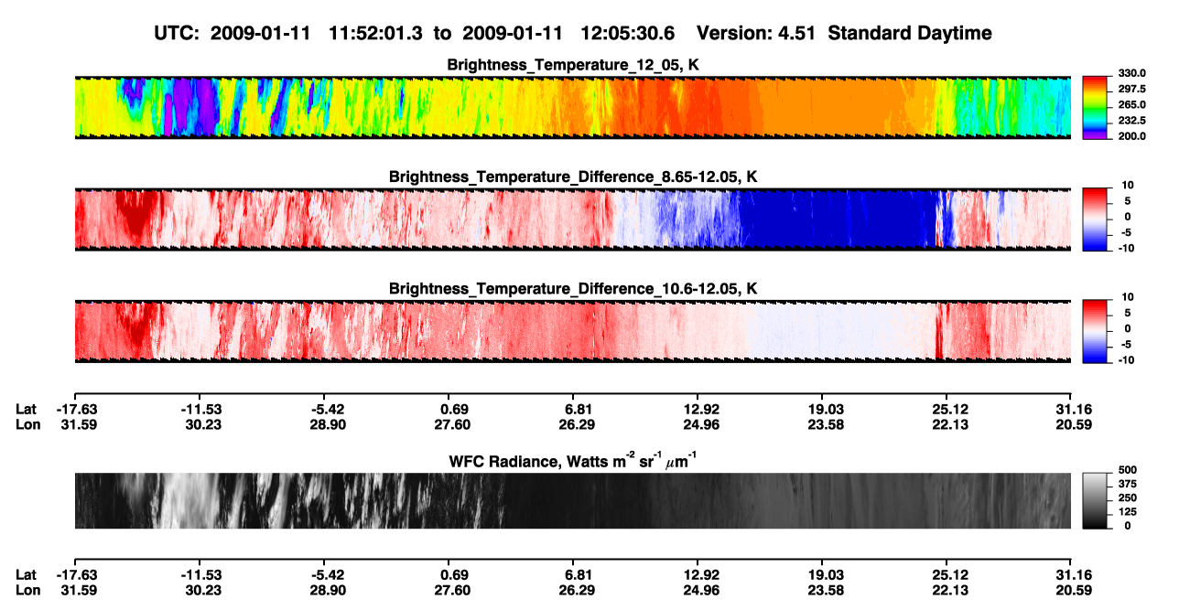Click the end time '12:05:30.6' in header
The image size is (1190, 610).
pos(627,33)
